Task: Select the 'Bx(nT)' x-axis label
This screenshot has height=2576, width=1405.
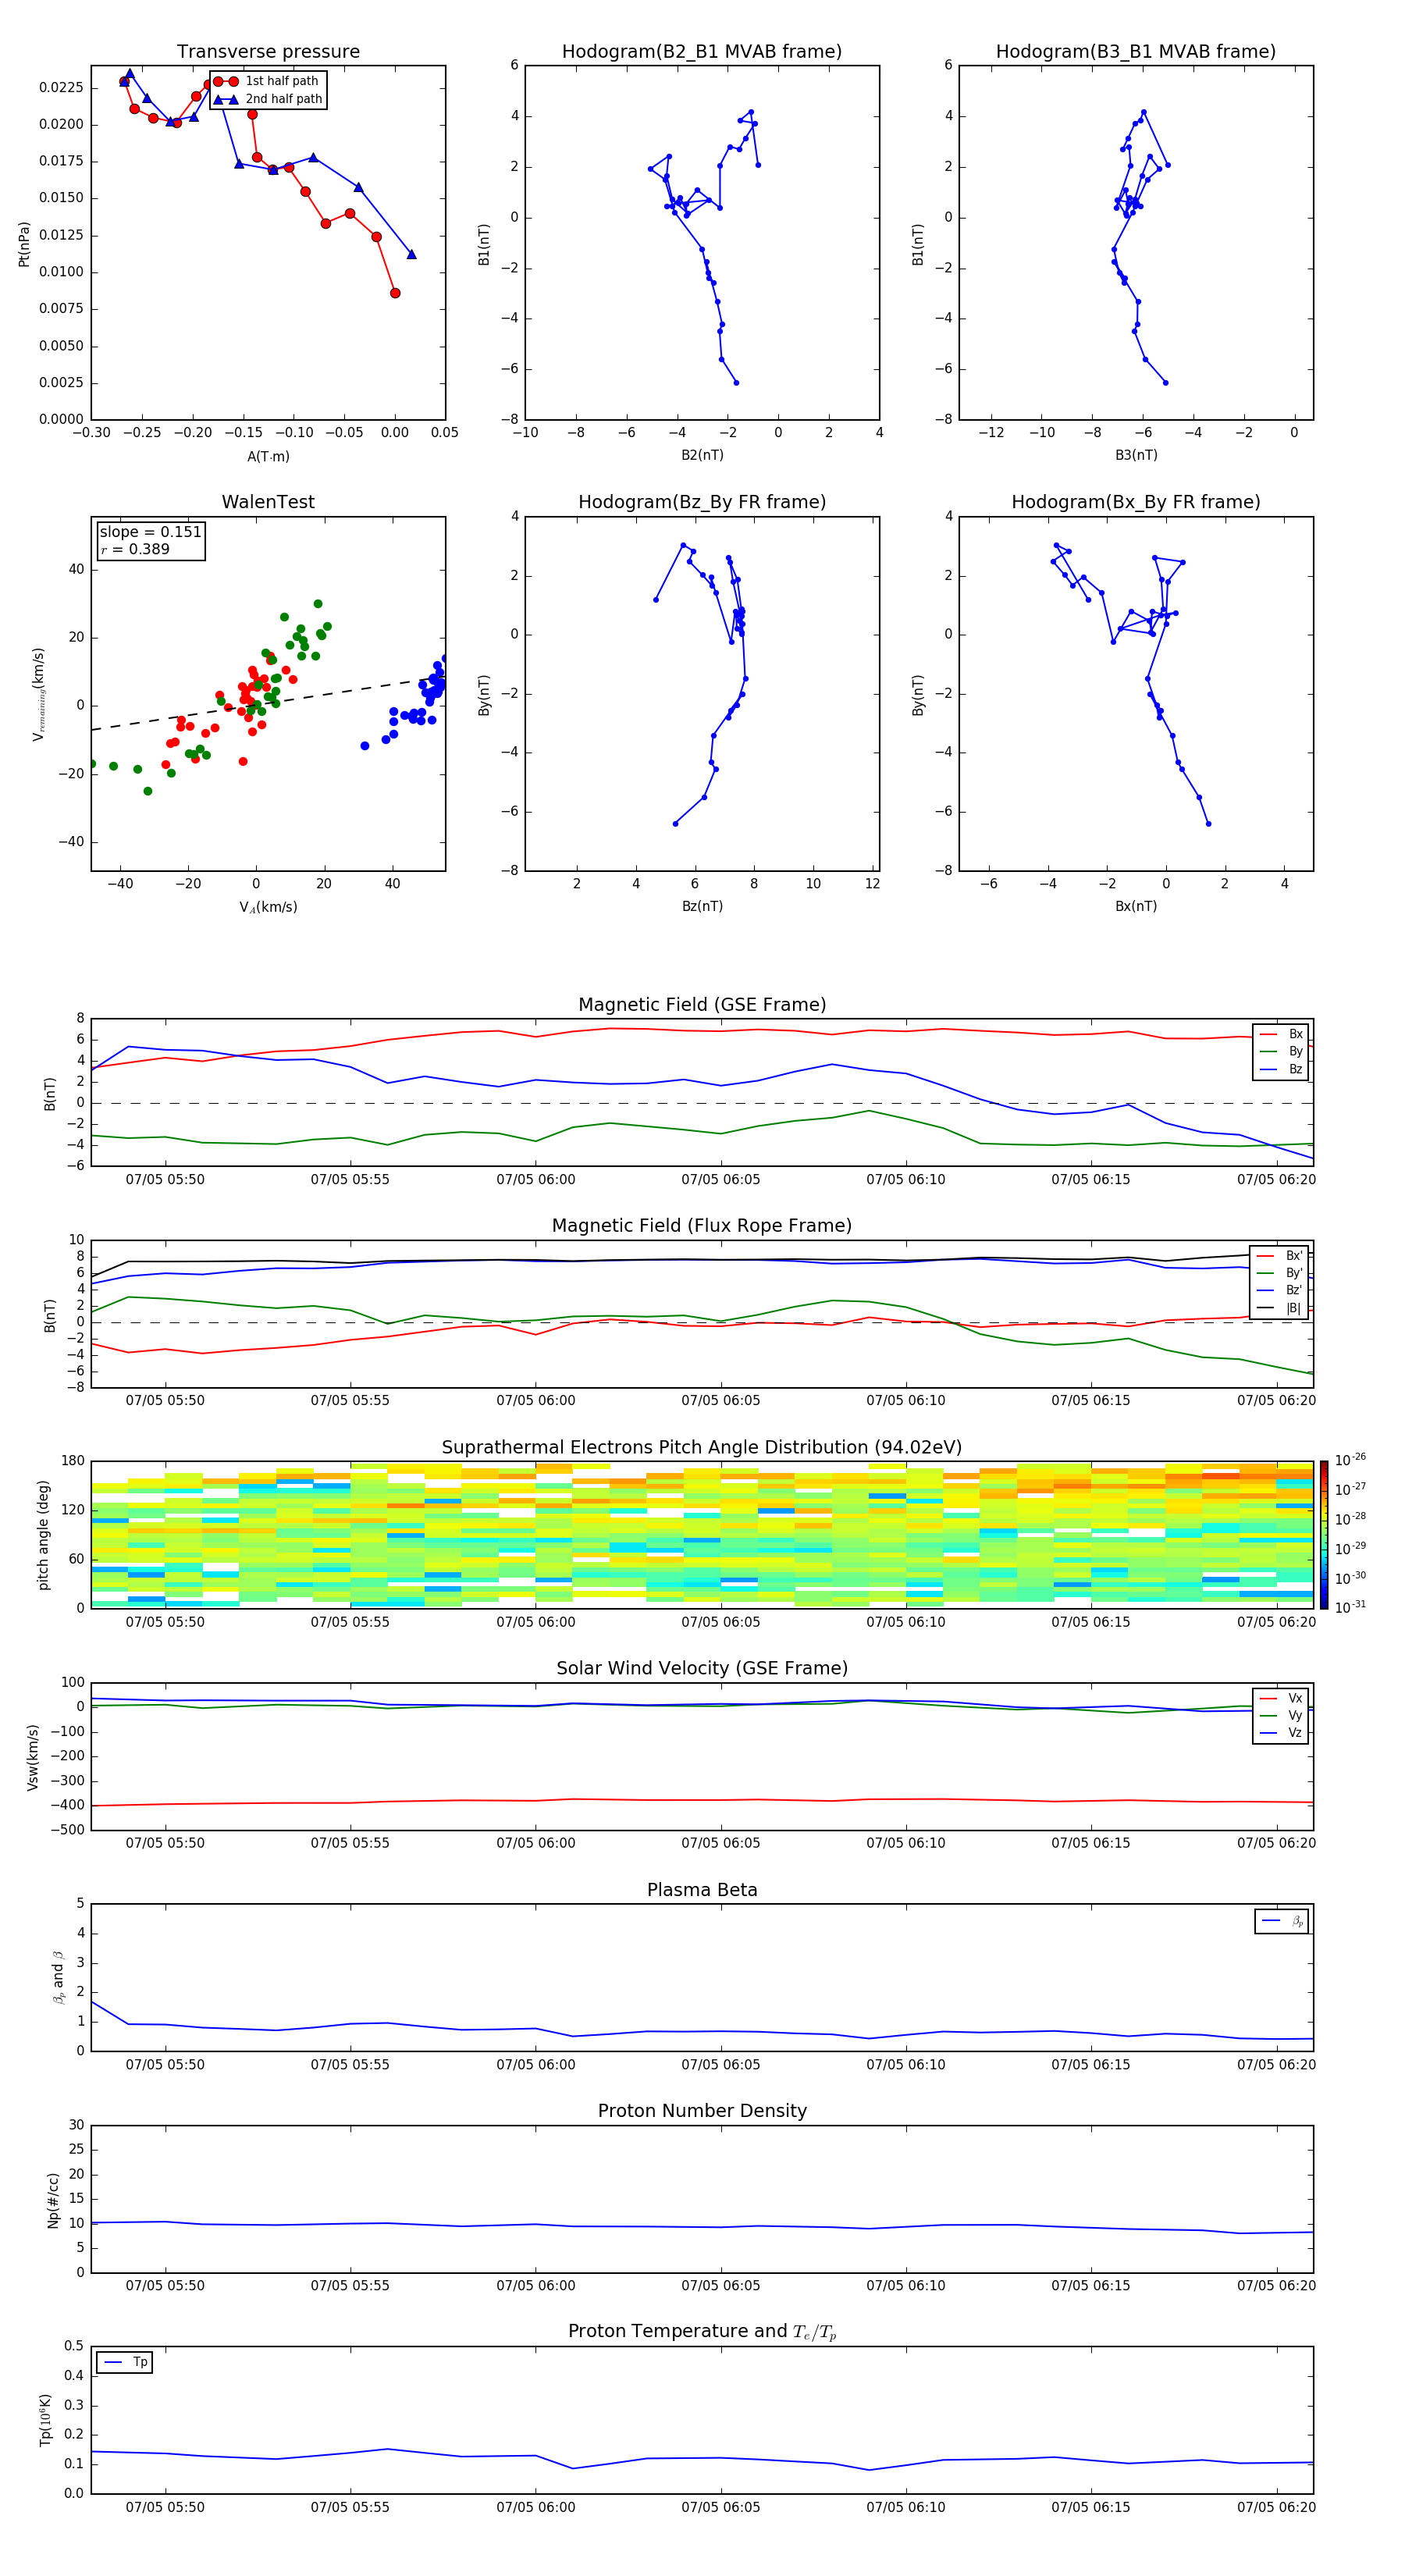Action: [x=1136, y=906]
